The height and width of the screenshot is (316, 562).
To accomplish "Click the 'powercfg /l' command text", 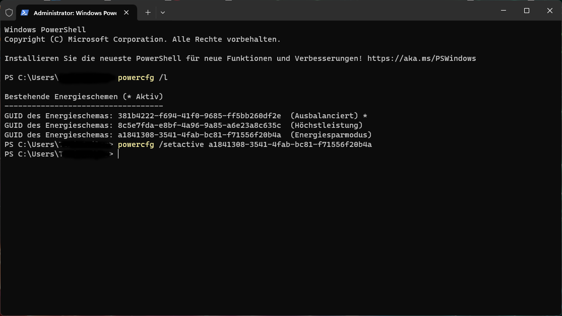I will [143, 77].
